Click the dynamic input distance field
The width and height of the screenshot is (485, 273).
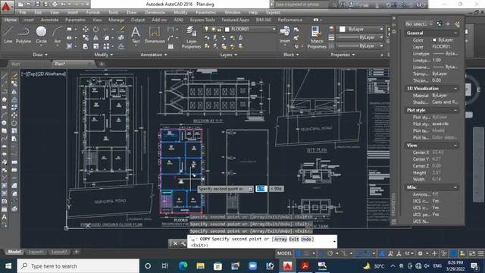(261, 189)
